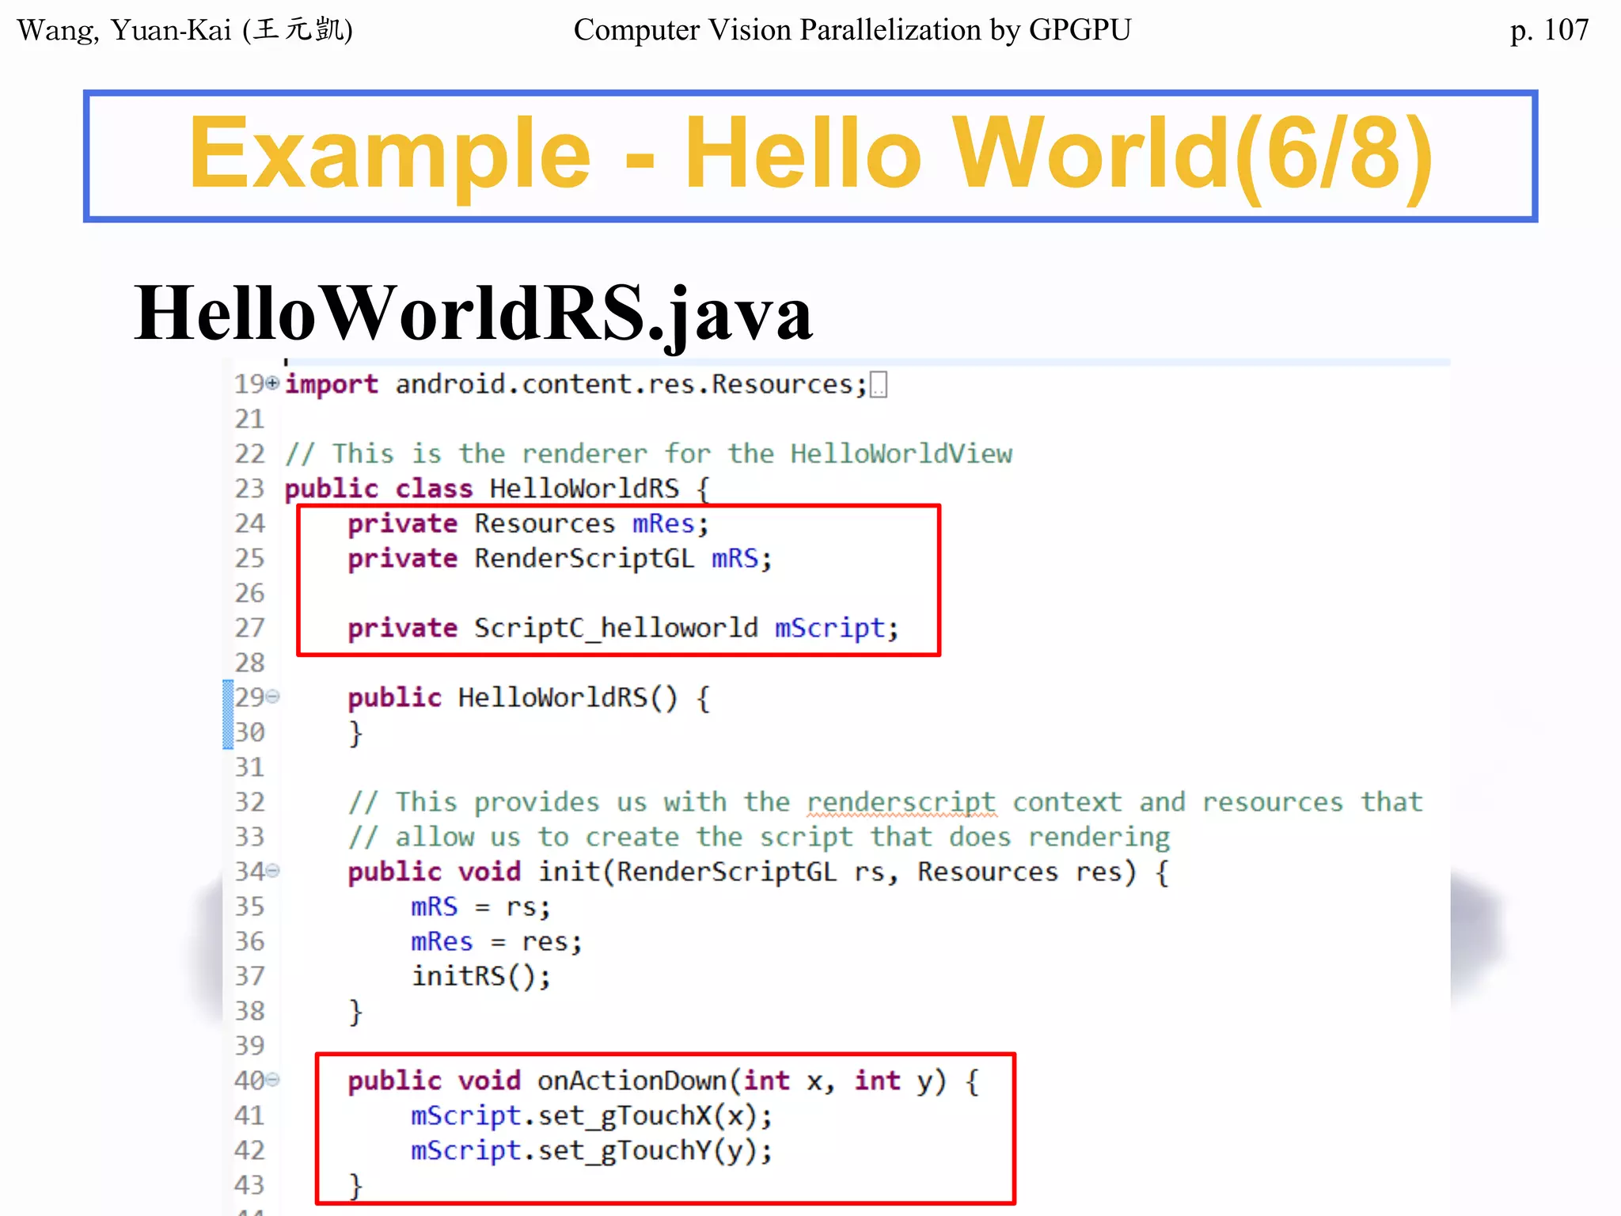
Task: Click the 'initRS();' call
Action: [x=480, y=977]
